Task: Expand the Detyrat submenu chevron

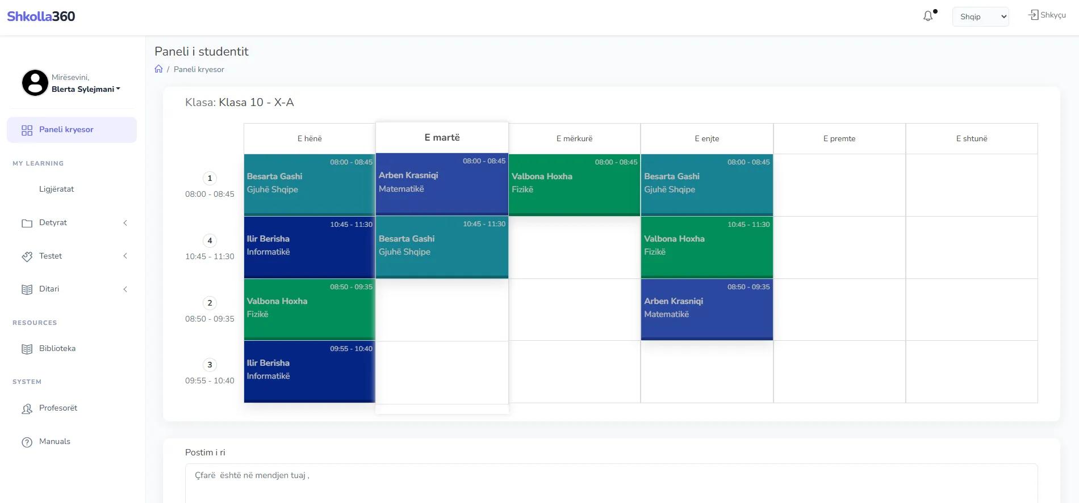Action: click(x=126, y=223)
